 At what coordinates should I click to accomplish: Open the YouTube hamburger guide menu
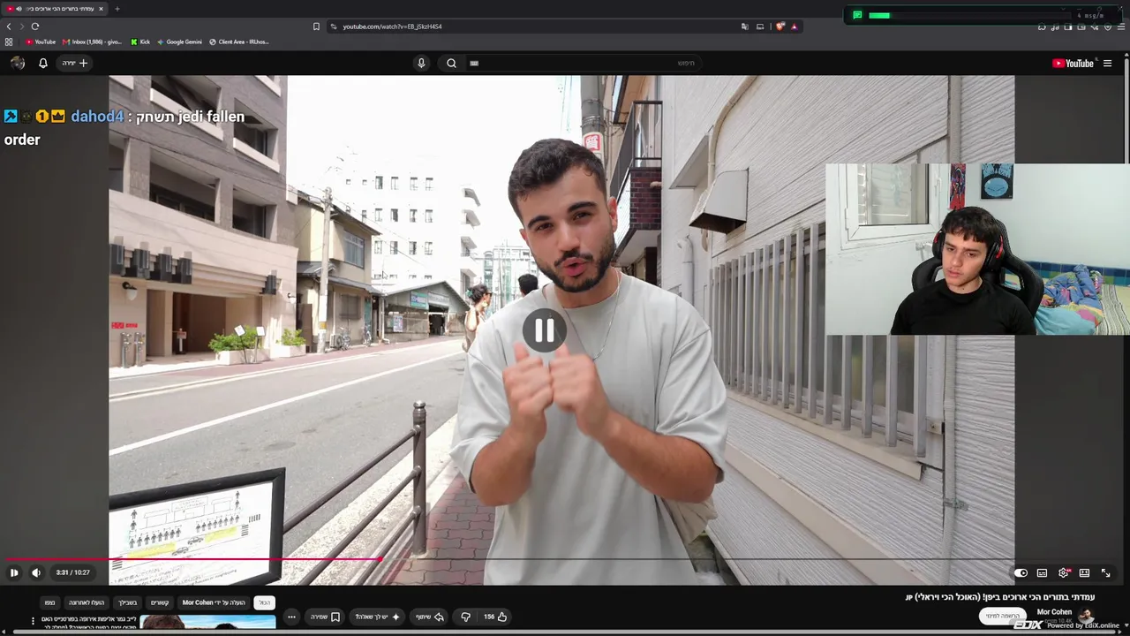click(x=1107, y=63)
